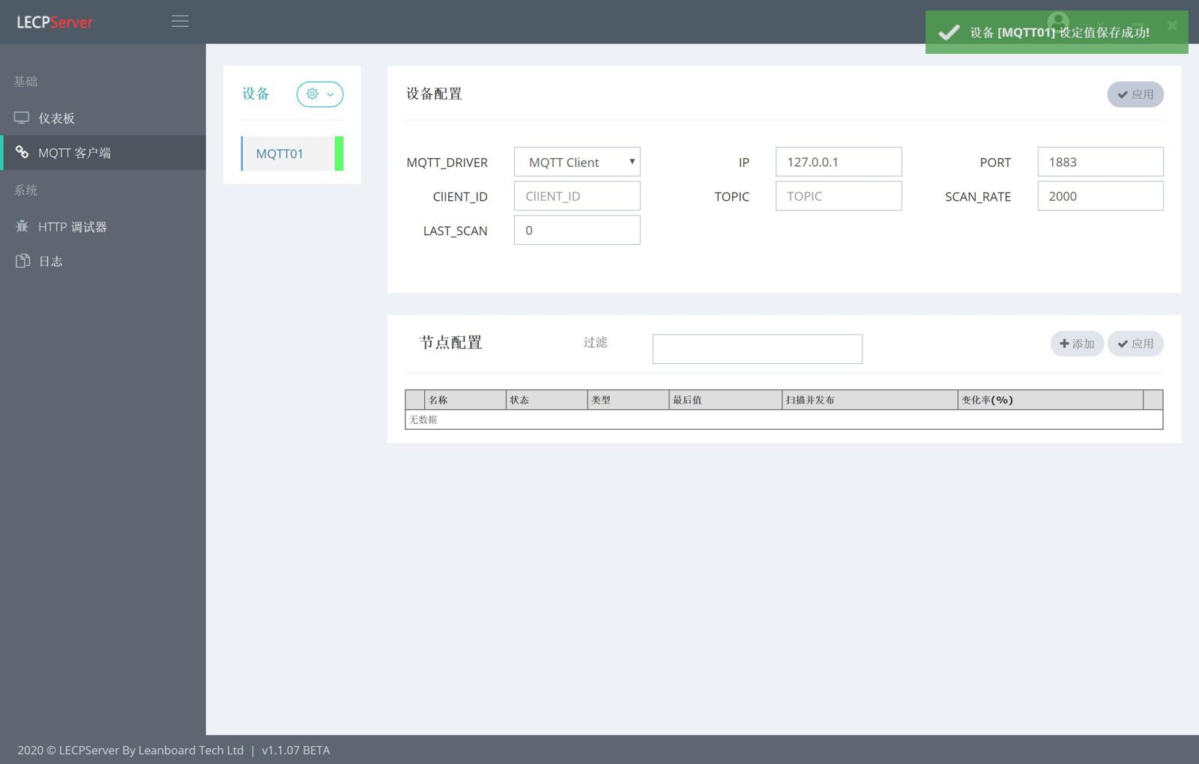This screenshot has height=764, width=1199.
Task: Open the 日志 log menu item
Action: (x=103, y=261)
